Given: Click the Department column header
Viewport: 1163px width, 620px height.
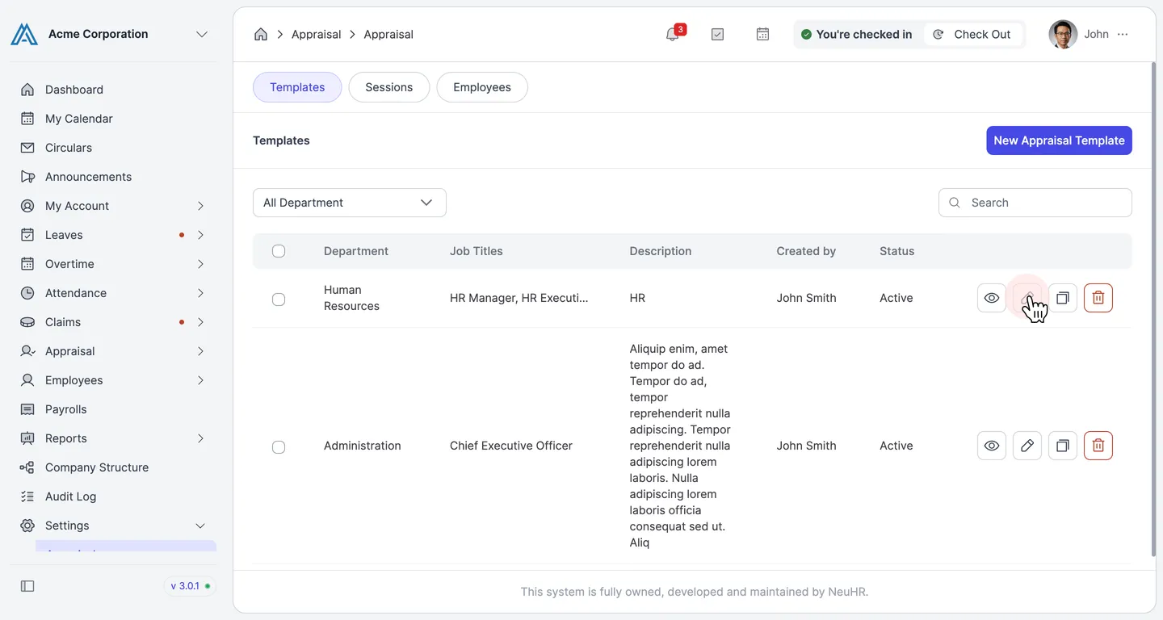Looking at the screenshot, I should tap(356, 251).
